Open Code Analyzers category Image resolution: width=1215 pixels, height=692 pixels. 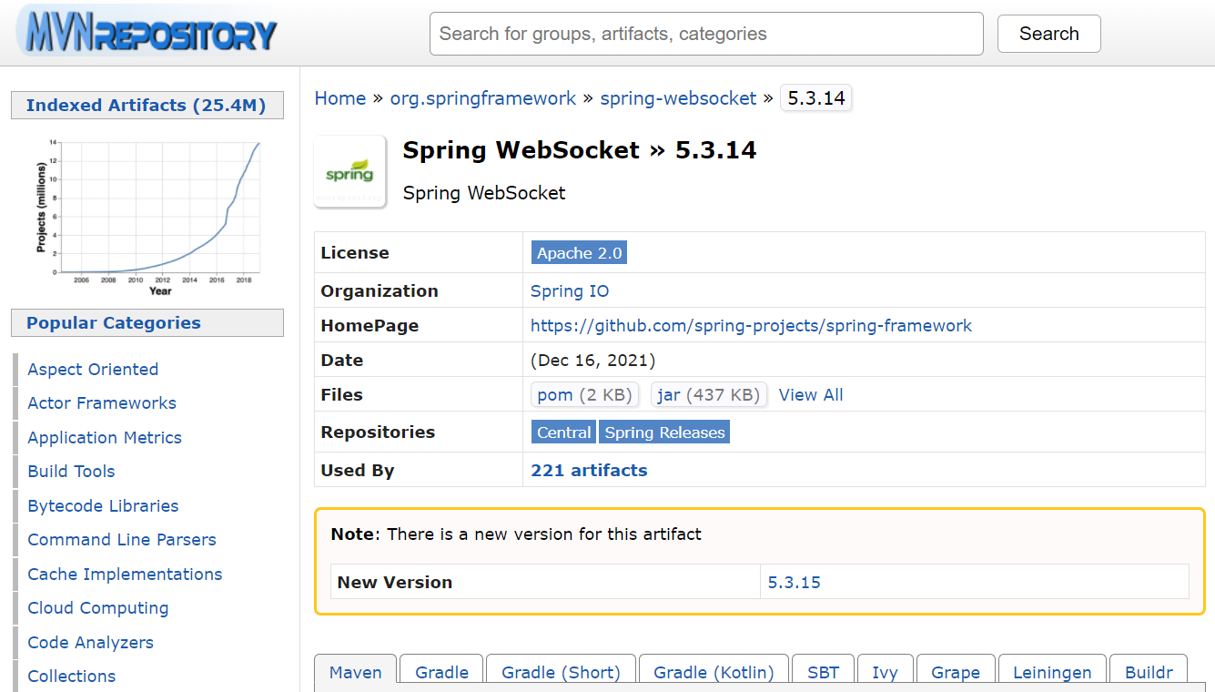[90, 643]
